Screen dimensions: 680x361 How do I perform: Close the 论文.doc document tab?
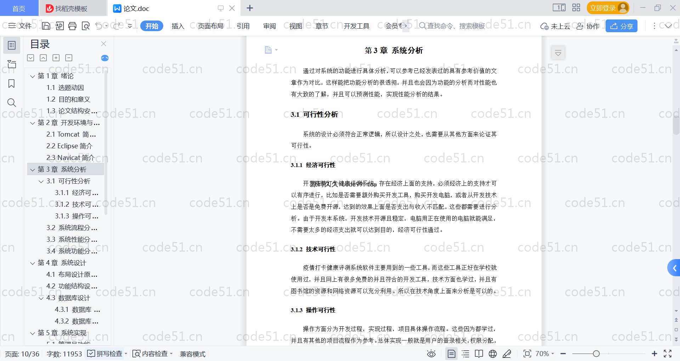coord(232,8)
